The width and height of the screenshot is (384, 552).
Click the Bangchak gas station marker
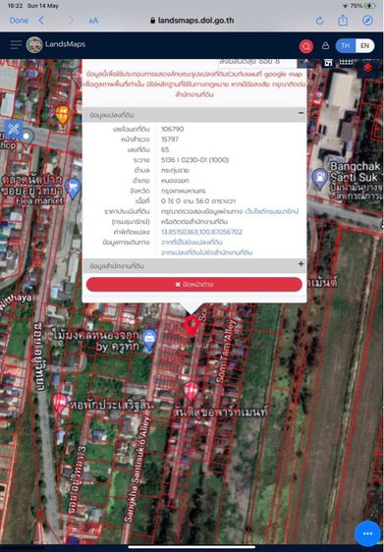pyautogui.click(x=320, y=179)
